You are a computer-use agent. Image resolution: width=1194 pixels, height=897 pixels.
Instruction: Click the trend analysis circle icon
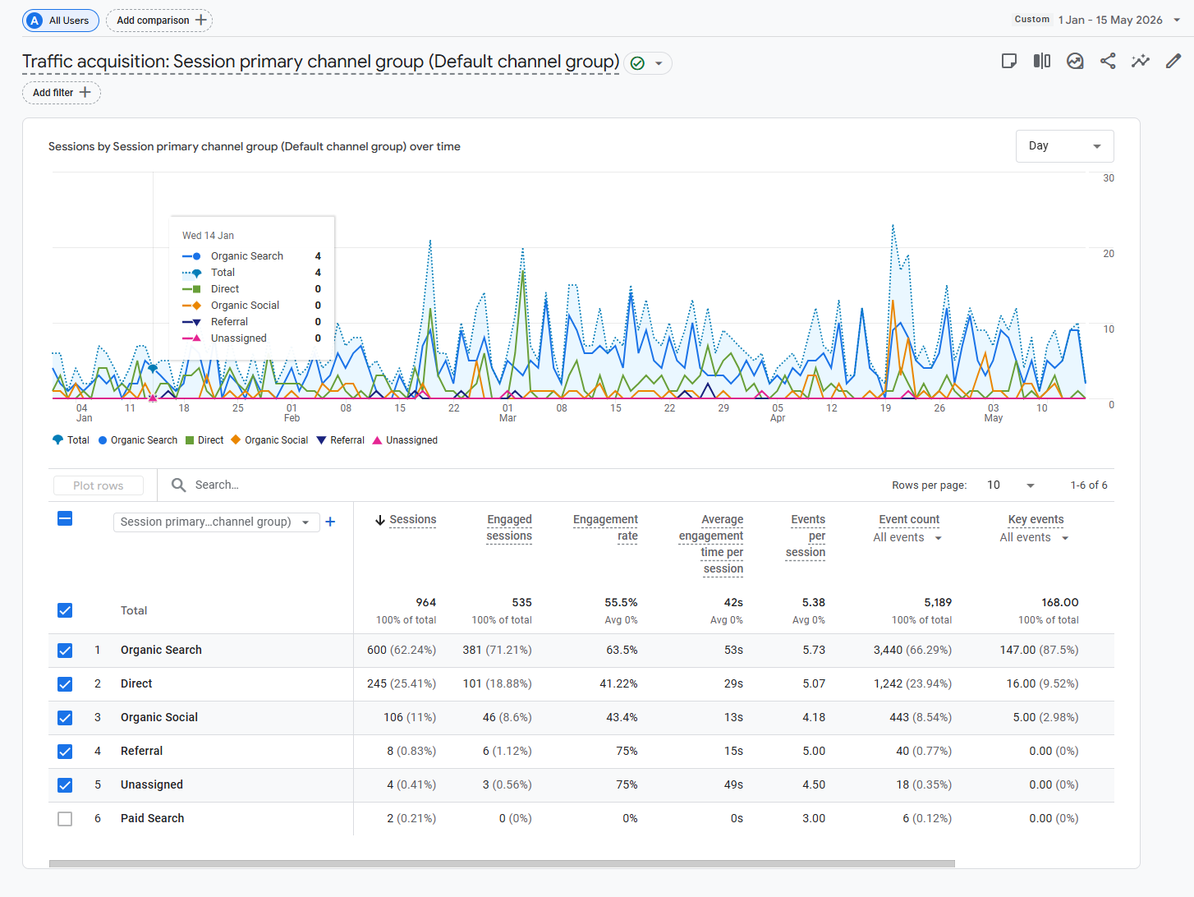click(x=1075, y=61)
